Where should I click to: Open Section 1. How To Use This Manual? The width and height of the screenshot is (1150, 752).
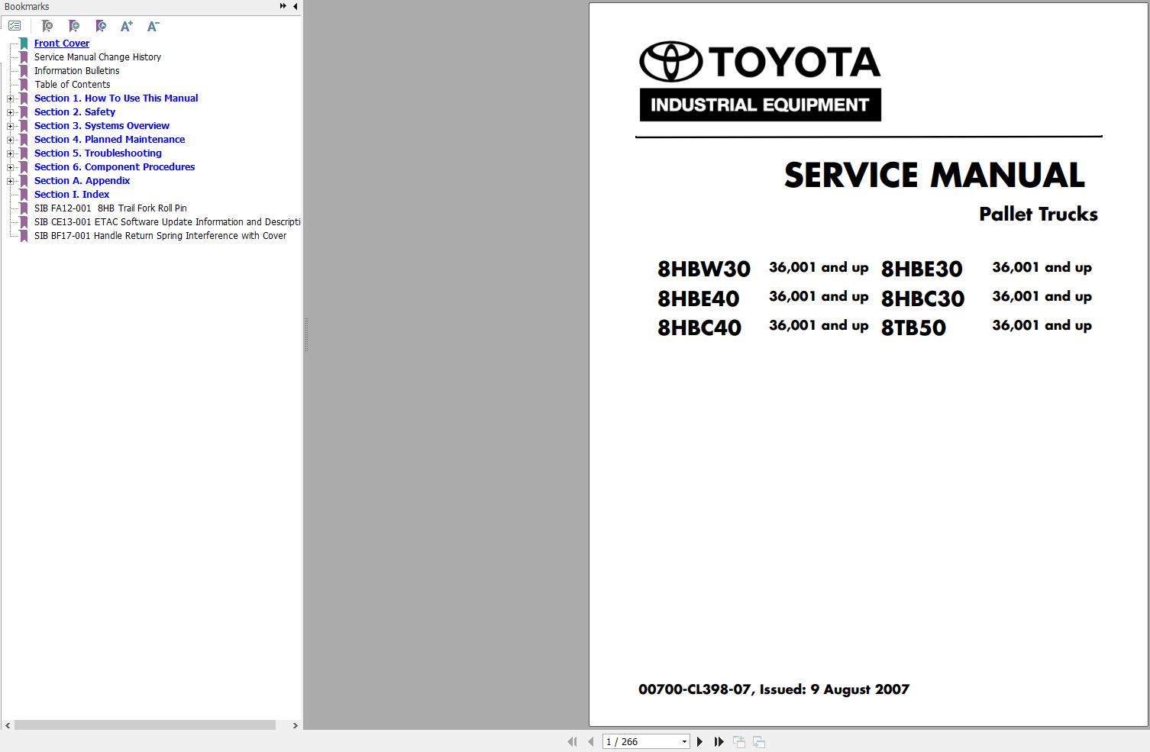(116, 98)
